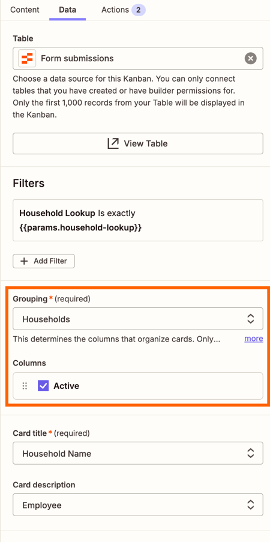
Task: Click the chevron arrows on Grouping dropdown
Action: click(x=250, y=319)
